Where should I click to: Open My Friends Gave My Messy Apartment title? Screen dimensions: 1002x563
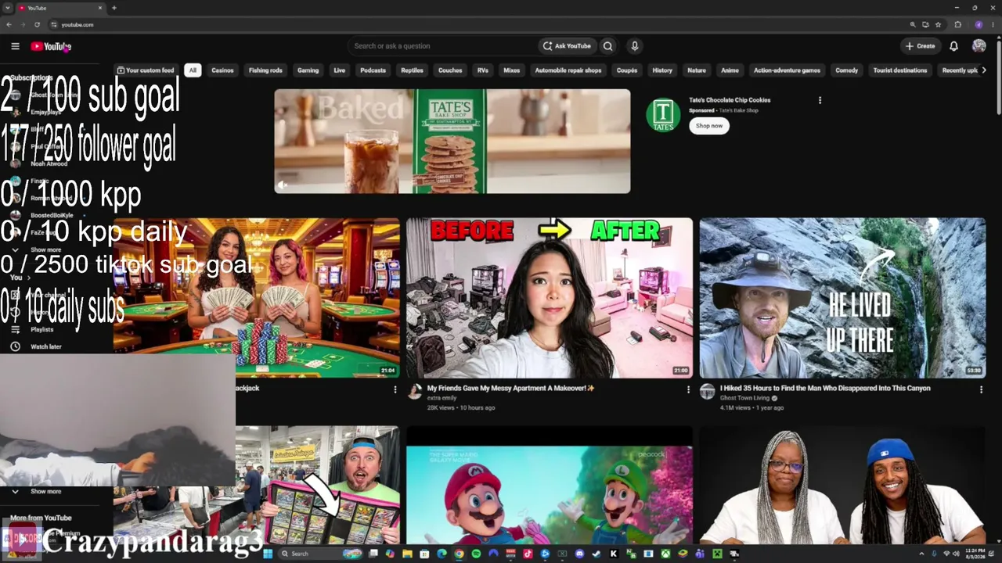(510, 388)
